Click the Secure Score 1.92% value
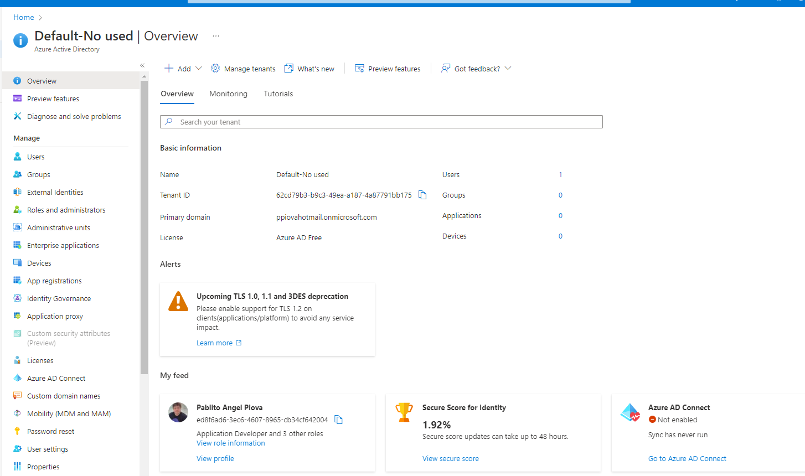Screen dimensions: 805x476 (x=436, y=425)
